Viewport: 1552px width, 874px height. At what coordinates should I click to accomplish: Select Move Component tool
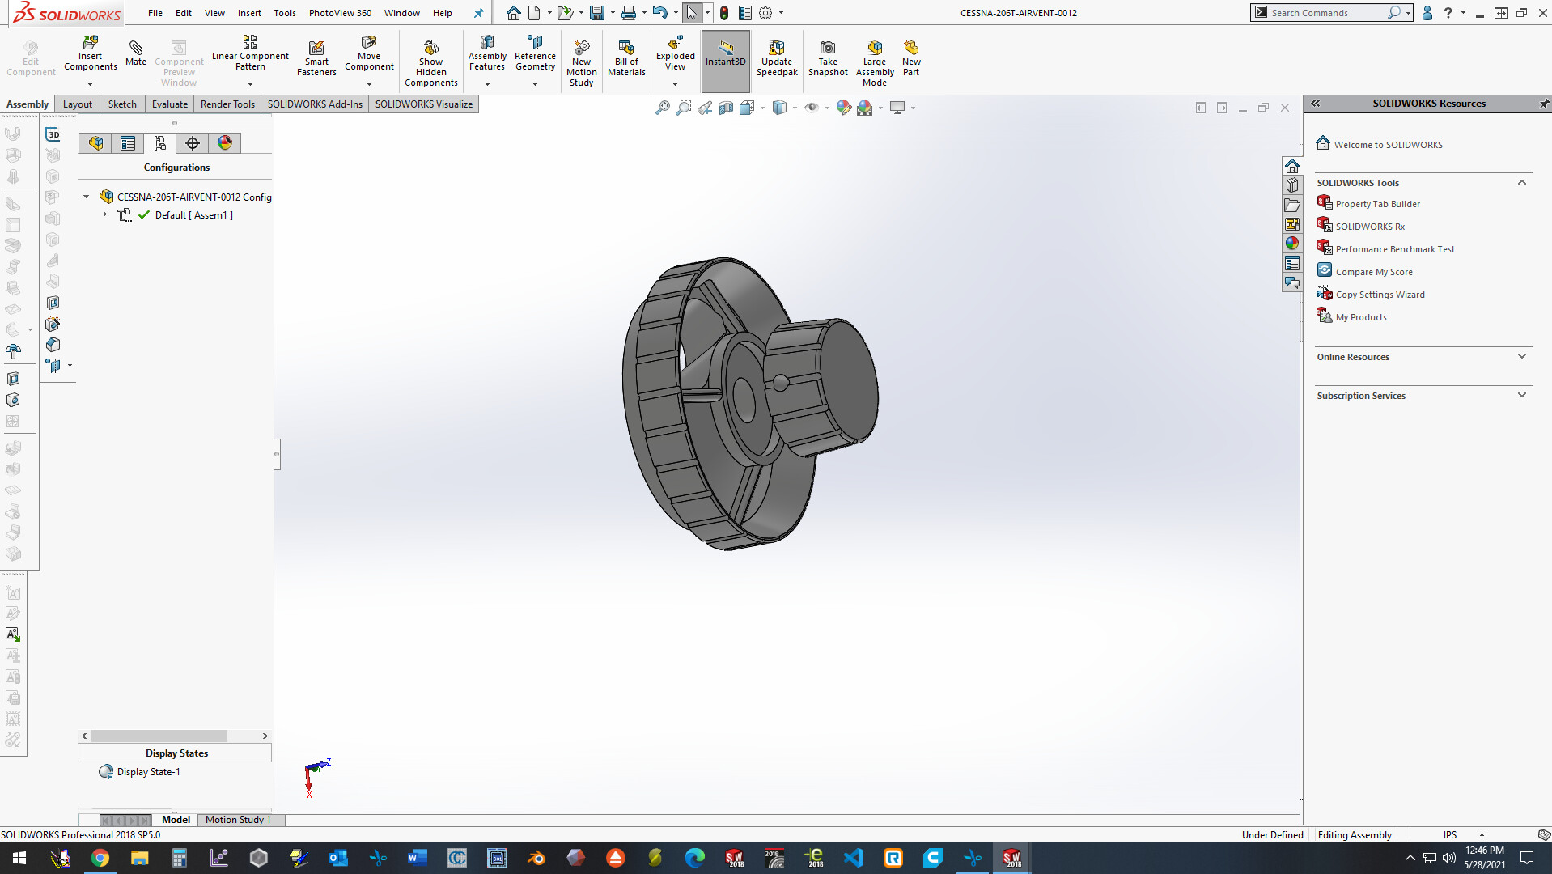pyautogui.click(x=369, y=54)
